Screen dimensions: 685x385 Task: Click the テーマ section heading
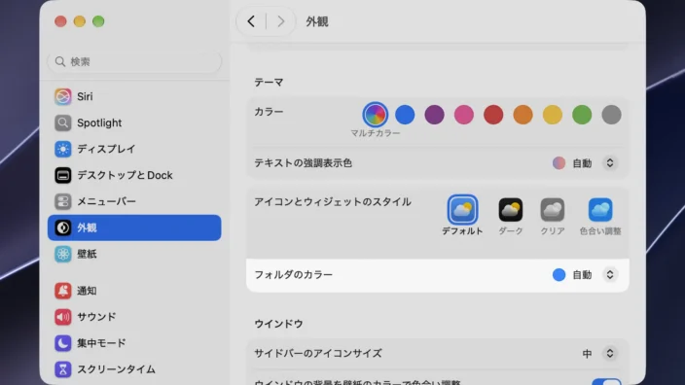point(270,82)
